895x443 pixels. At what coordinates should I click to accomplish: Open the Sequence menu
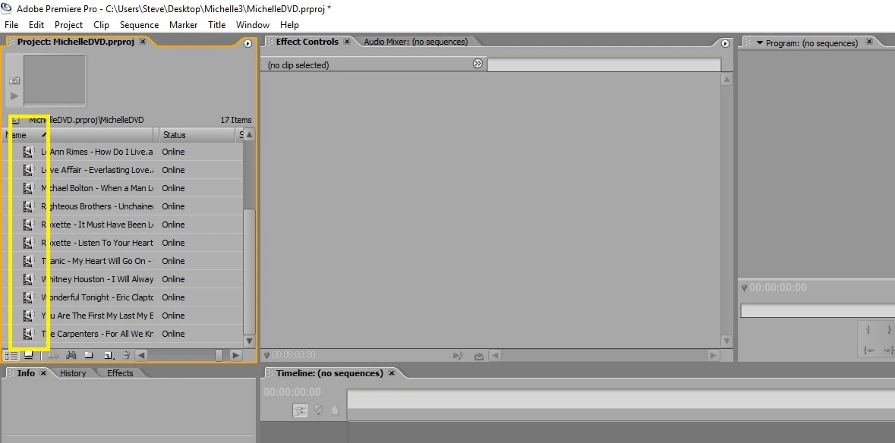[x=139, y=24]
